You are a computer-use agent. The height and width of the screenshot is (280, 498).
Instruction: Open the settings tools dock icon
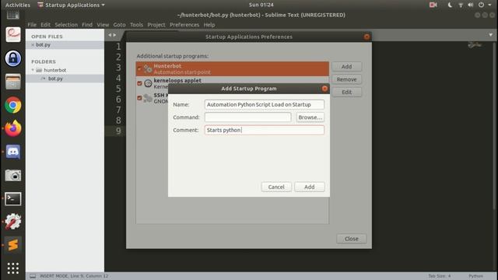pos(13,222)
